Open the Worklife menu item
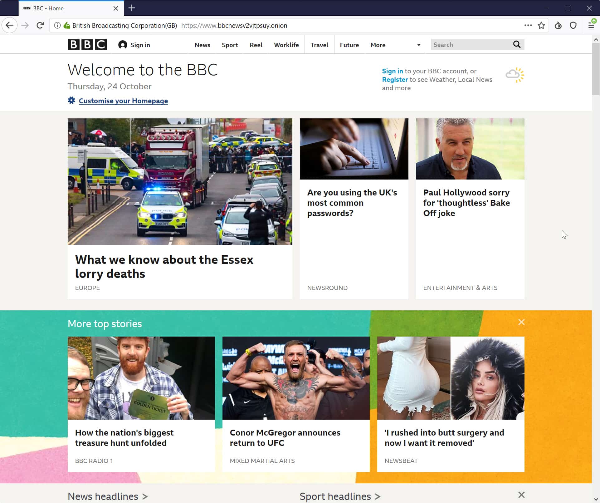 (286, 45)
